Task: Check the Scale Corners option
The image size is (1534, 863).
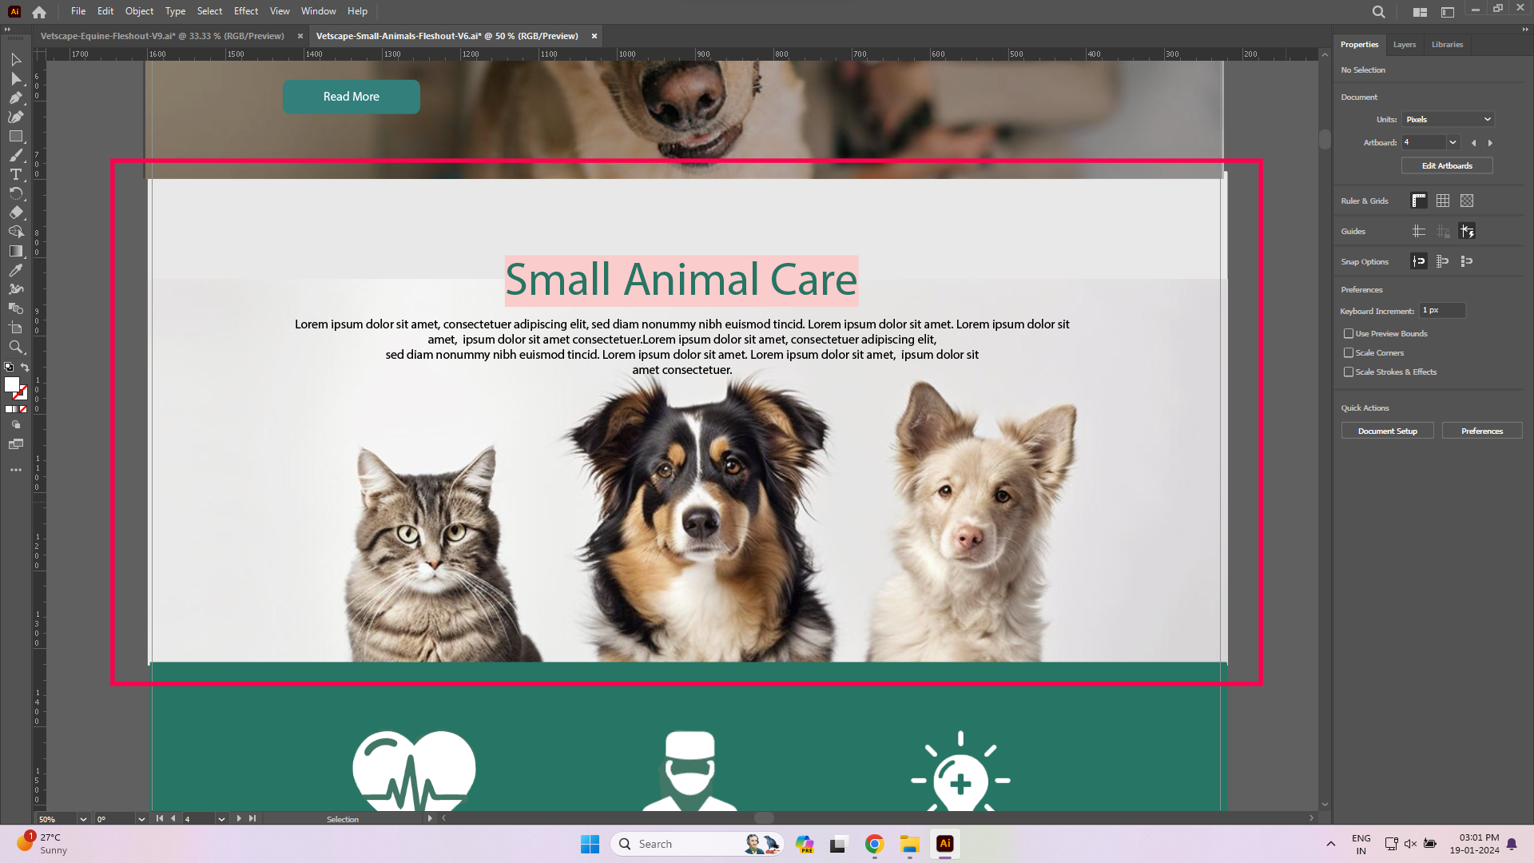Action: [1349, 353]
